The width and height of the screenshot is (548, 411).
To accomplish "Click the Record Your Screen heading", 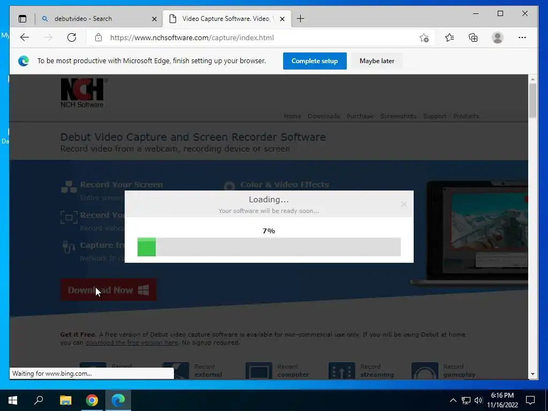I will tap(121, 185).
